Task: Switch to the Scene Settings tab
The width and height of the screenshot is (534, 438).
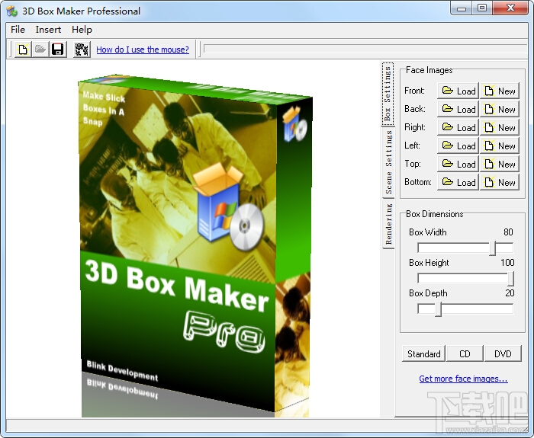Action: pyautogui.click(x=388, y=161)
